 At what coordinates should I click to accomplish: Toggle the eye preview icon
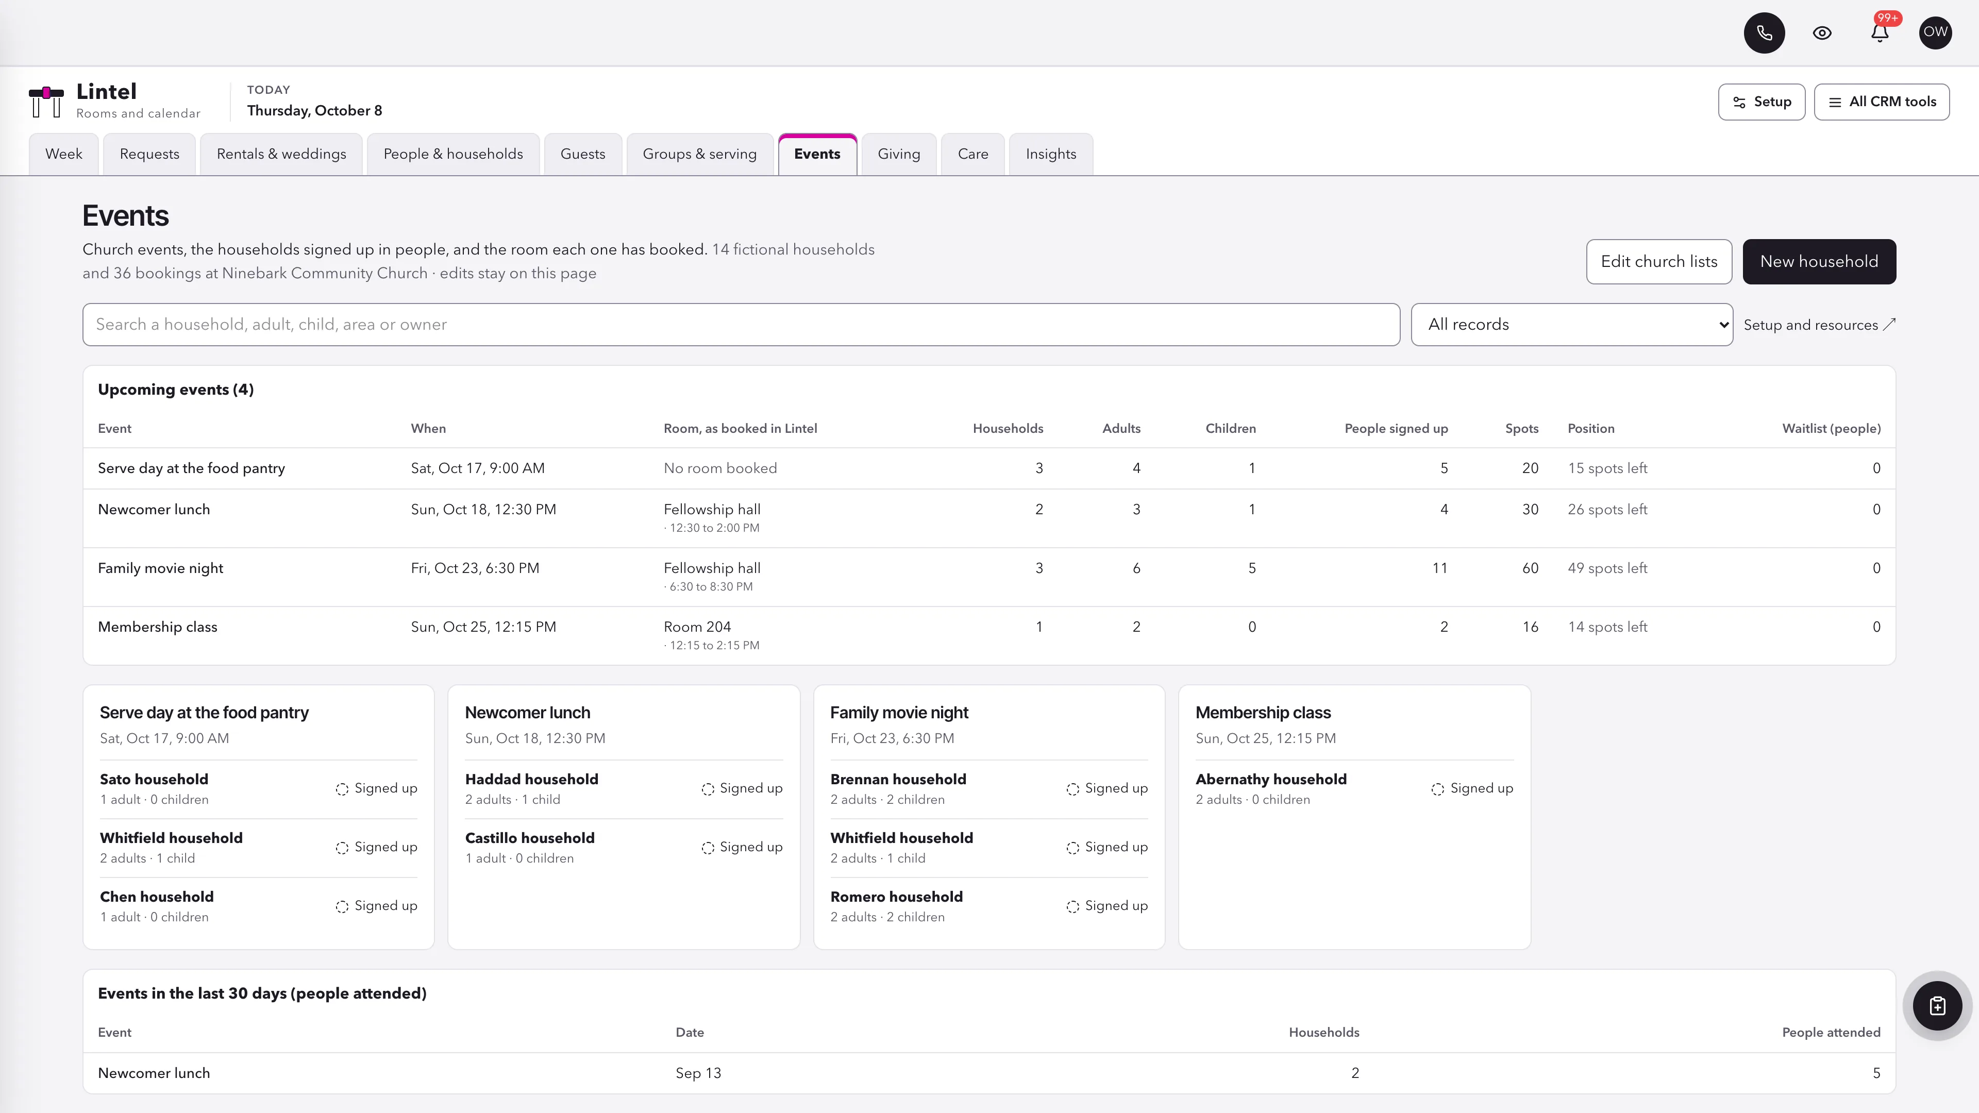click(1822, 33)
